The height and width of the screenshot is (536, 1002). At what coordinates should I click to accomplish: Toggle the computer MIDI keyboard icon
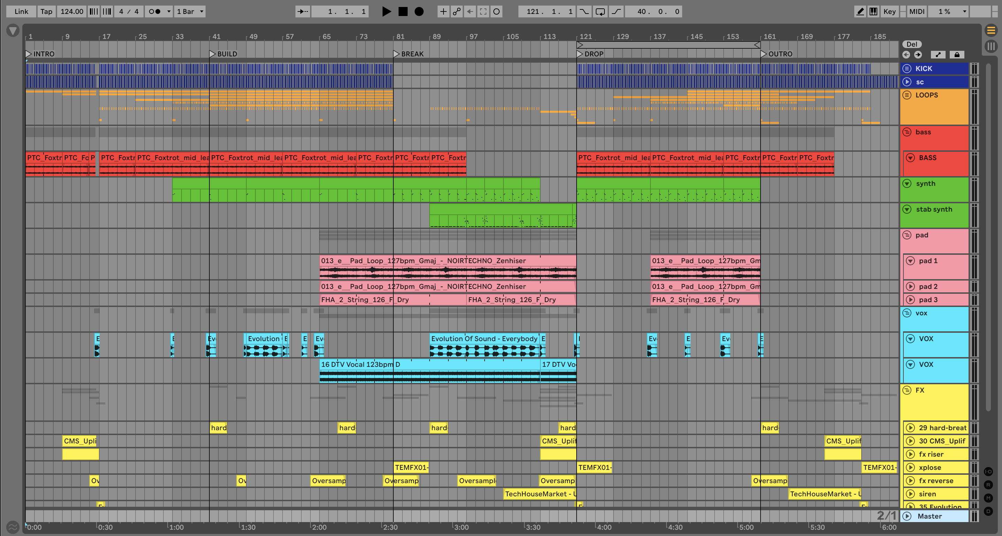coord(873,11)
